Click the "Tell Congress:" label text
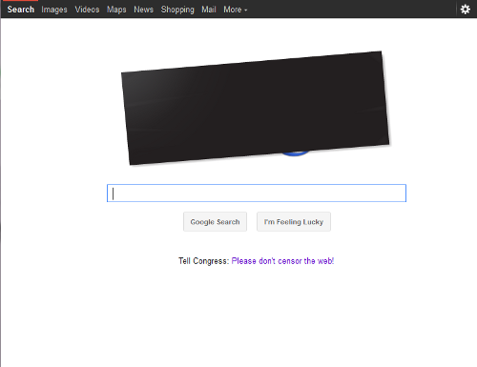 pos(203,261)
